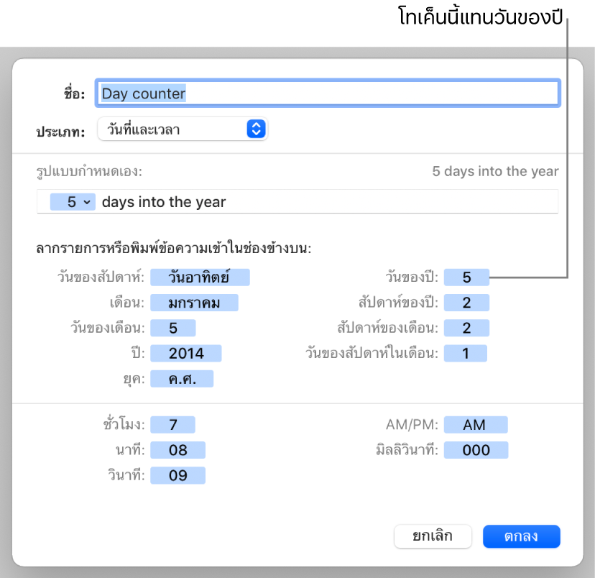The image size is (595, 578).
Task: Select the day of month token 5
Action: click(173, 328)
